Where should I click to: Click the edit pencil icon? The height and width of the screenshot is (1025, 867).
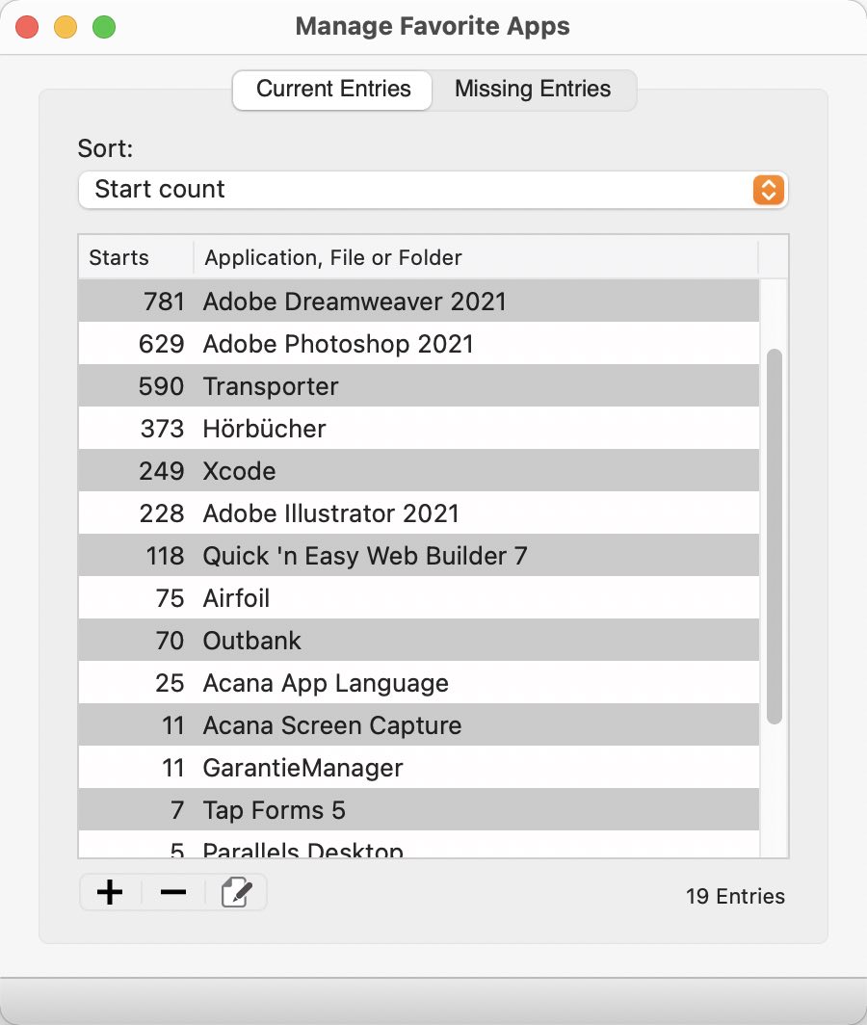236,892
